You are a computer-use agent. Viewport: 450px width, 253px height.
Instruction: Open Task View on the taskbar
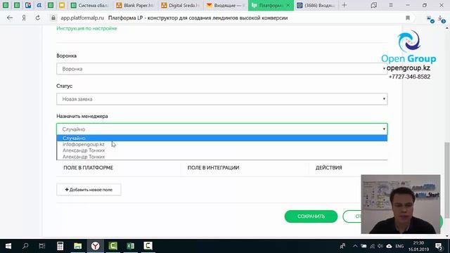(x=42, y=246)
